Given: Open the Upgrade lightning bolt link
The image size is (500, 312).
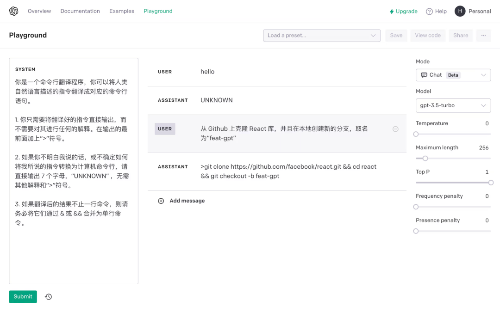Looking at the screenshot, I should tap(403, 12).
